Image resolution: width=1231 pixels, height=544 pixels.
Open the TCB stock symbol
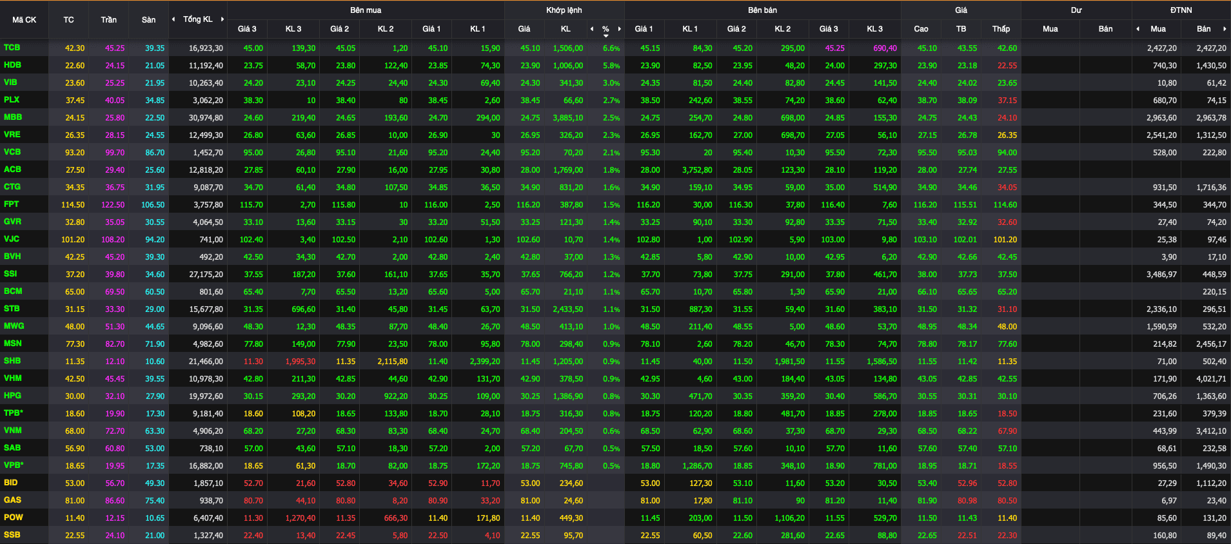click(12, 48)
